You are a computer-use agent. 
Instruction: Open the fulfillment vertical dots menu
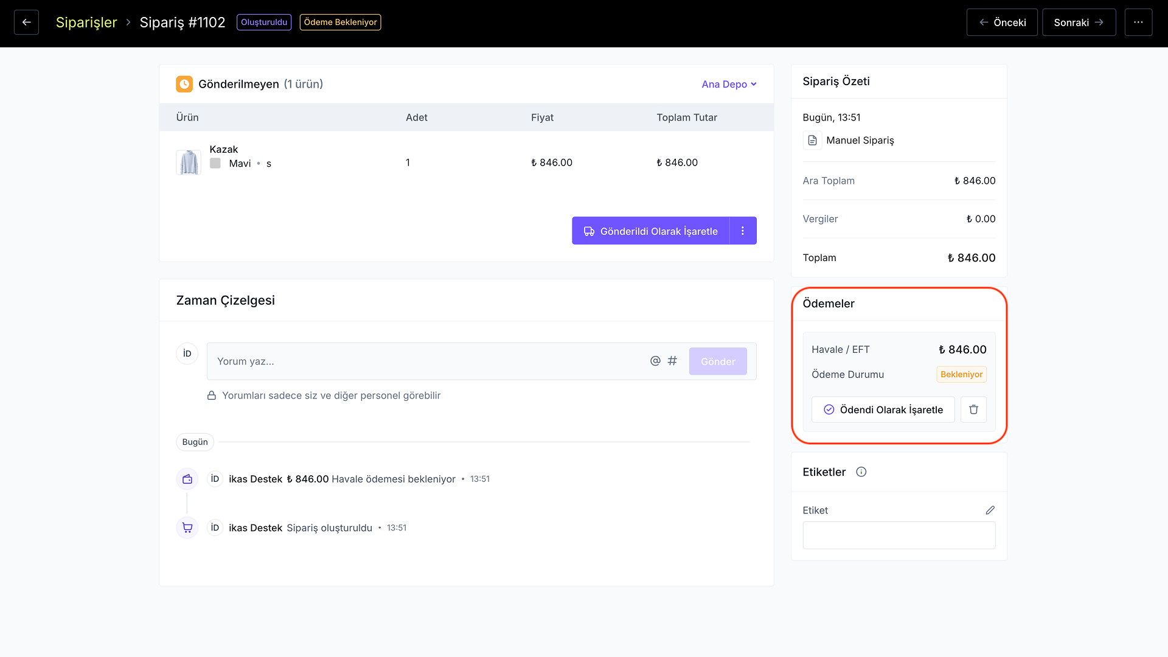coord(743,231)
